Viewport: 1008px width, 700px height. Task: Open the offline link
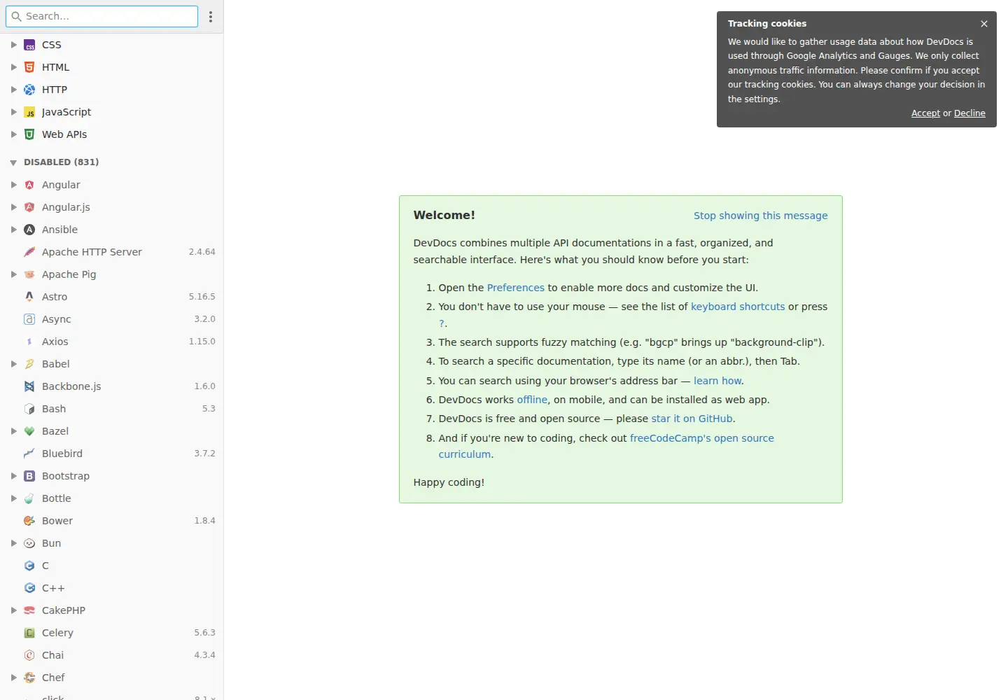tap(532, 400)
